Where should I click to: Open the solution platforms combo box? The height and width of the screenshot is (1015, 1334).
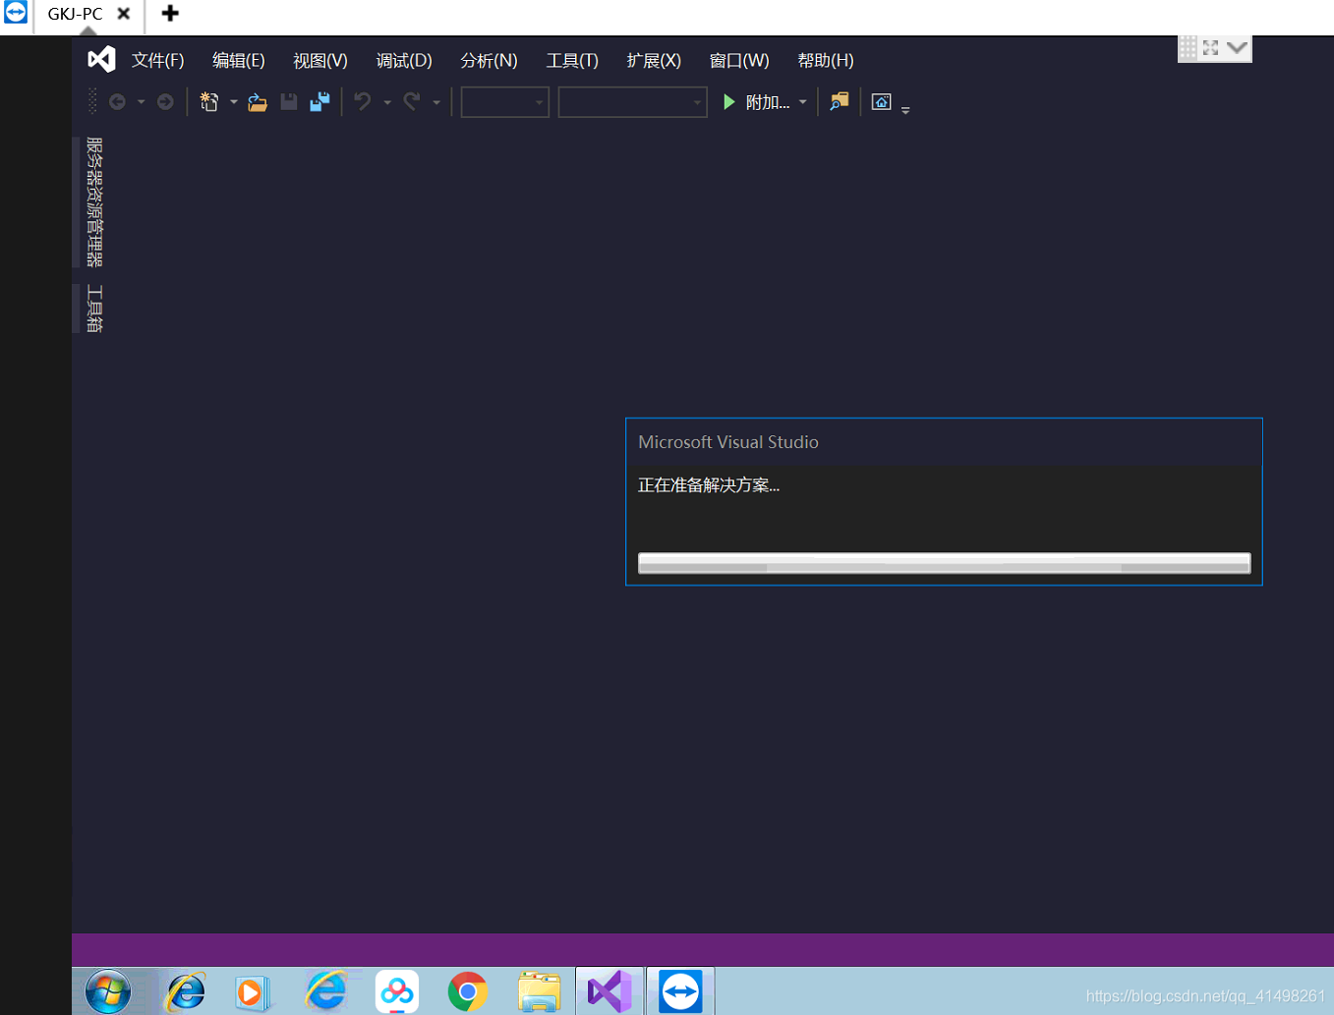633,102
